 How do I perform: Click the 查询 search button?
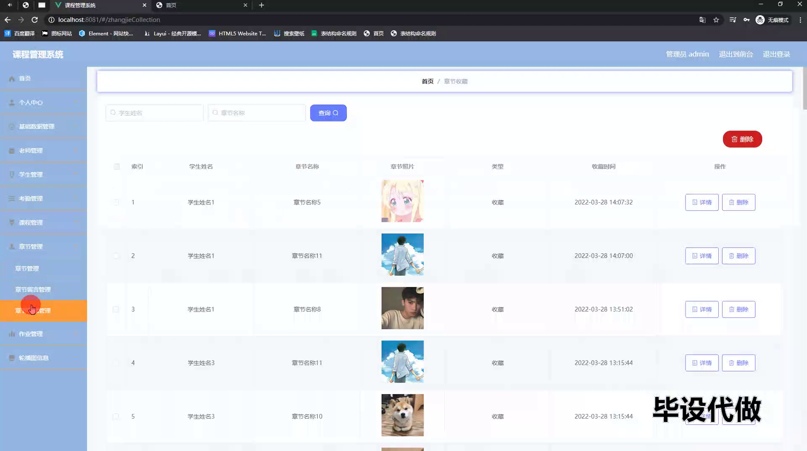click(328, 113)
